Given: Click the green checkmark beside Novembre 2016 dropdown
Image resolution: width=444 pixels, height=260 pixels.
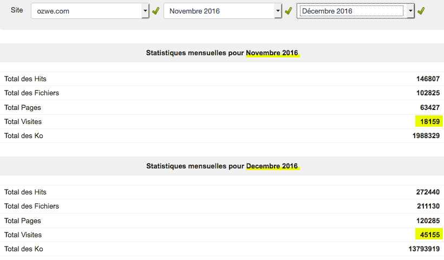Looking at the screenshot, I should (x=288, y=11).
